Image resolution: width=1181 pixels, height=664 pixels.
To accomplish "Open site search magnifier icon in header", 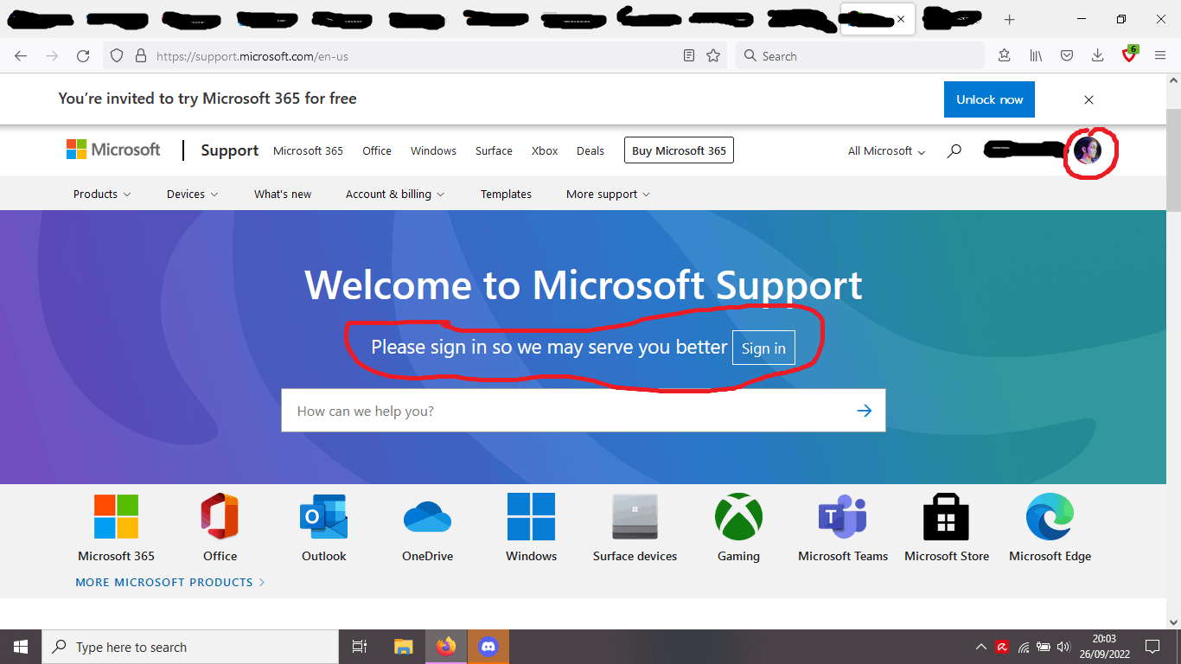I will coord(954,150).
